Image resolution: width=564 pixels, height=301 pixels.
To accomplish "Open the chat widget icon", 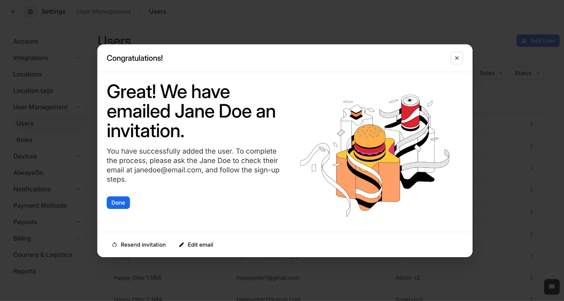I will coord(552,287).
